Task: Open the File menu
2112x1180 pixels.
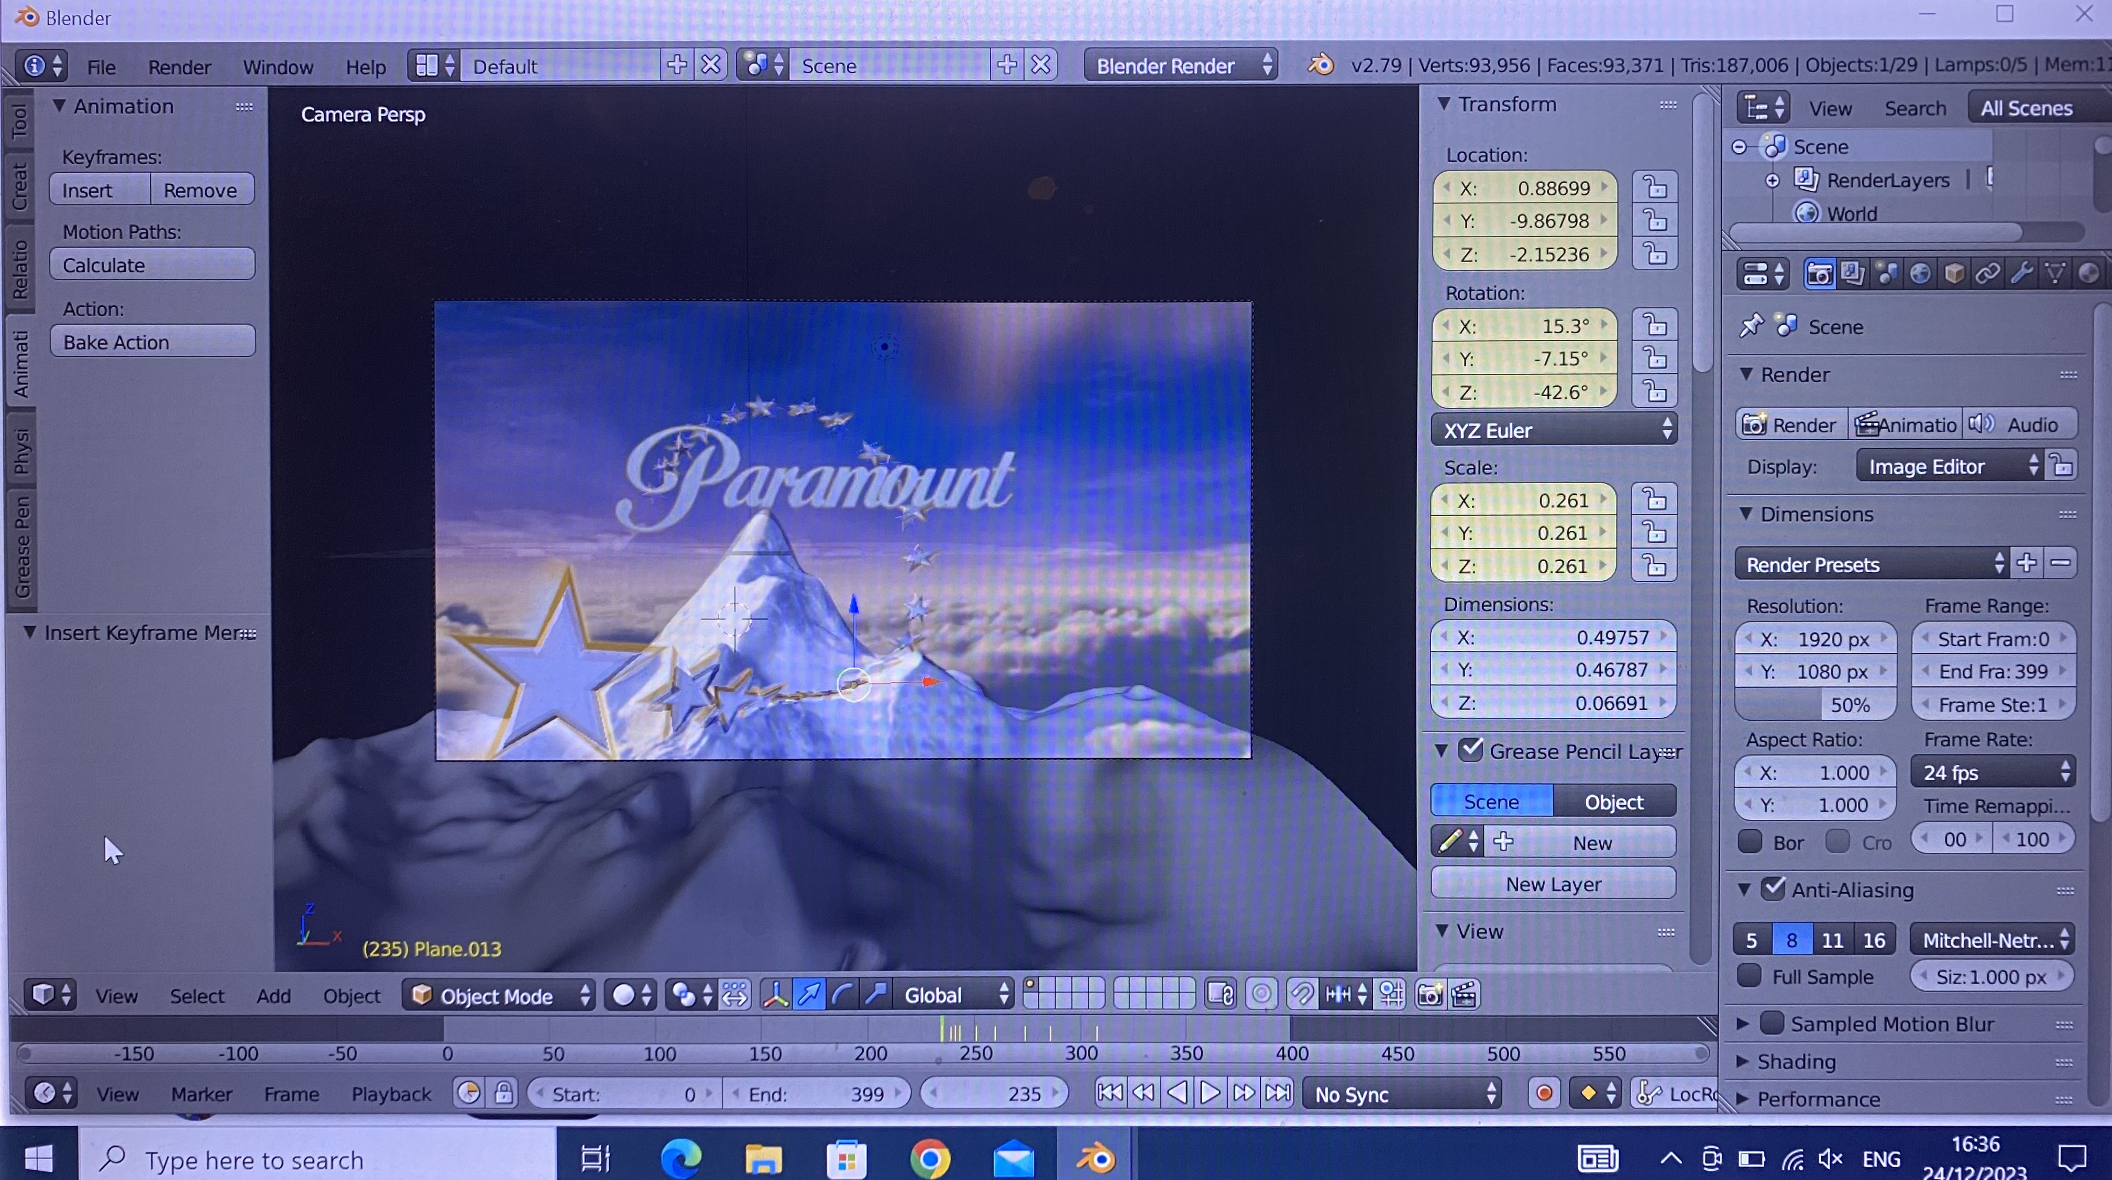Action: pos(101,66)
